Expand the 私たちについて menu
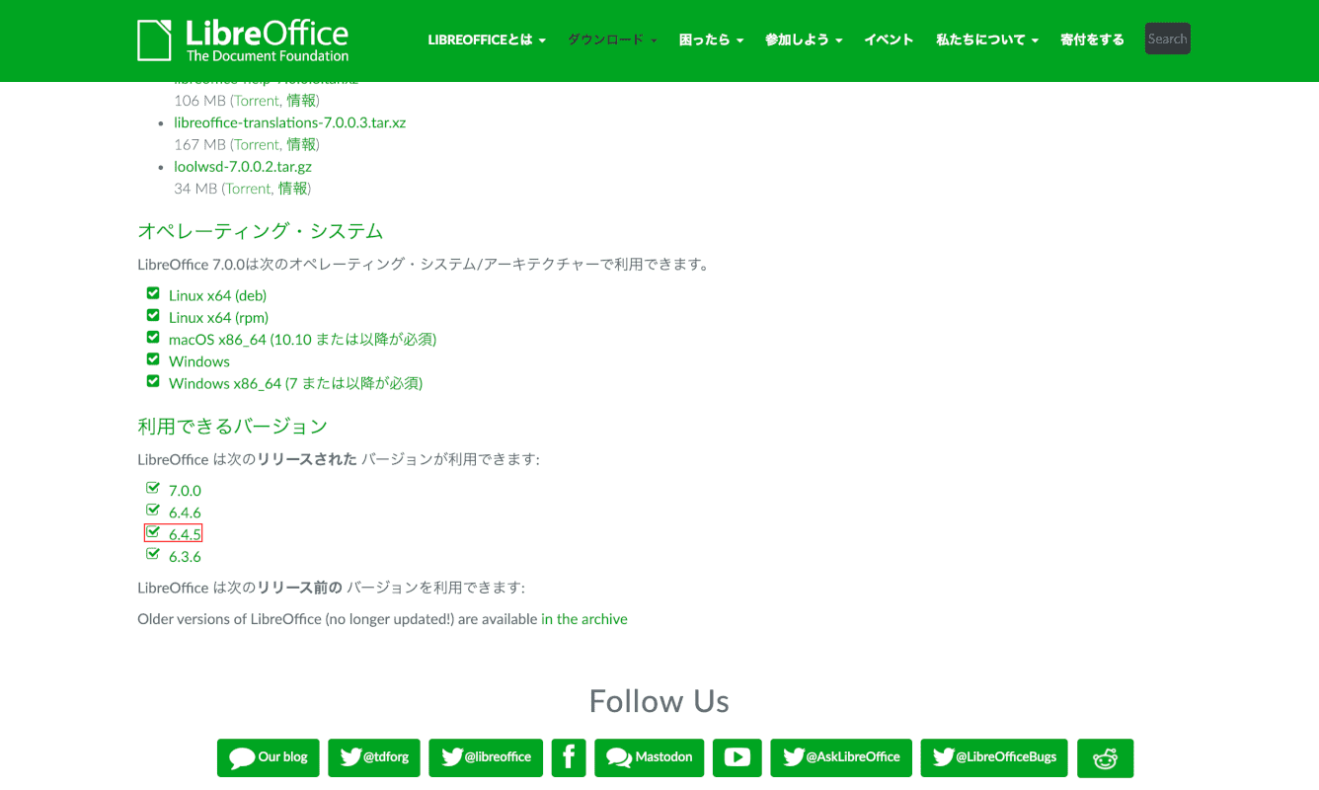Screen dimensions: 1319x790 (987, 40)
